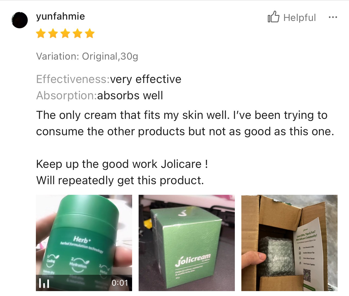349x296 pixels.
Task: Click the thumbs-up Helpful icon
Action: coord(273,17)
